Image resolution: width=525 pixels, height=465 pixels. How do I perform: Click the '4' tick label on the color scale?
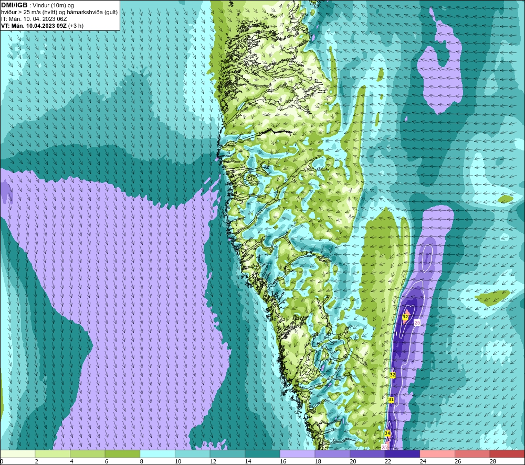pos(71,461)
